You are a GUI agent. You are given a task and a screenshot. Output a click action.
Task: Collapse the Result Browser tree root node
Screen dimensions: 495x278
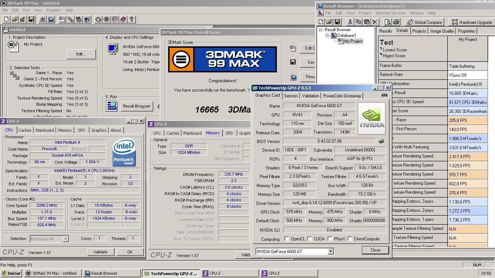pyautogui.click(x=321, y=30)
